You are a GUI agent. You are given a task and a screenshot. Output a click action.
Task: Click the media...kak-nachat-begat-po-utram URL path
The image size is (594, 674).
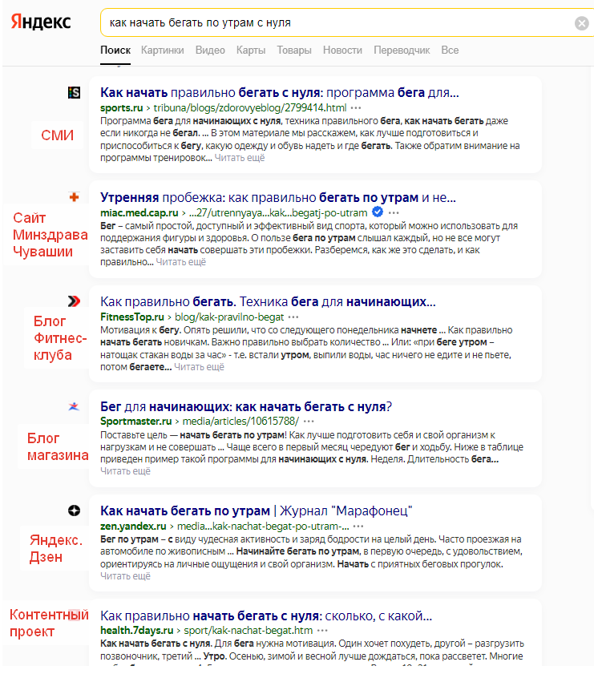pyautogui.click(x=263, y=526)
